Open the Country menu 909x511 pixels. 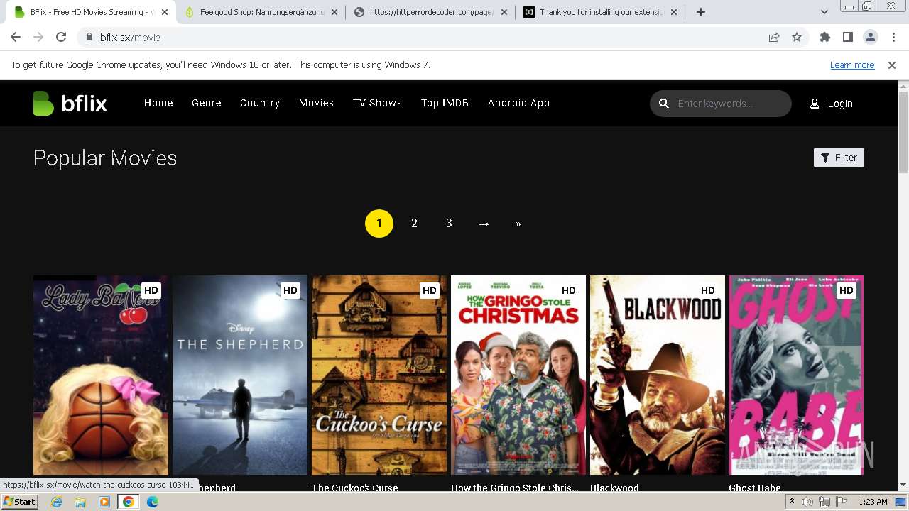(x=260, y=104)
